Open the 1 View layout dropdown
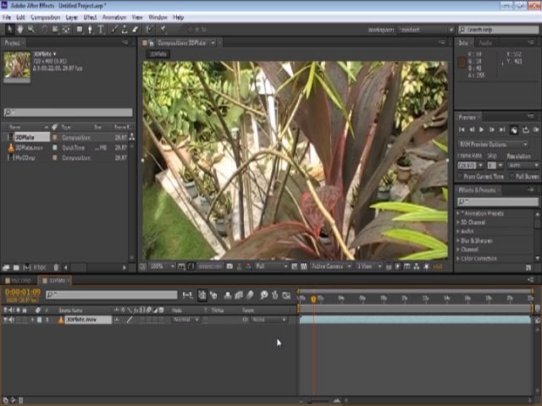 click(x=369, y=266)
